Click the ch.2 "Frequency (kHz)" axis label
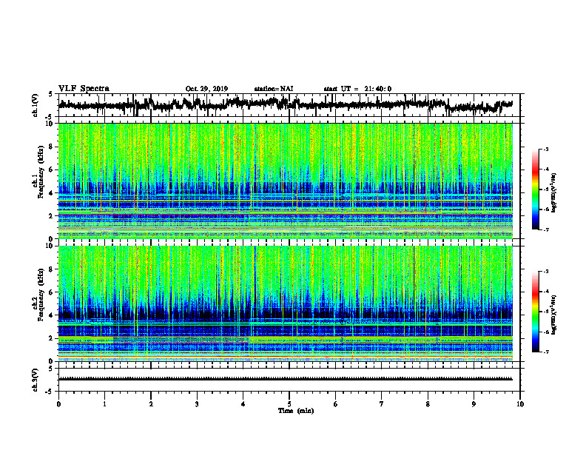The width and height of the screenshot is (586, 453). [x=41, y=295]
